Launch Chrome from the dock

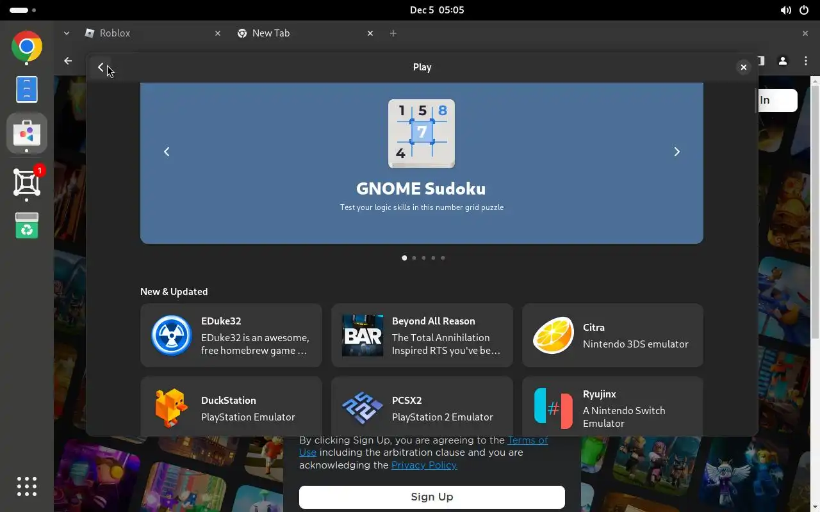click(27, 47)
